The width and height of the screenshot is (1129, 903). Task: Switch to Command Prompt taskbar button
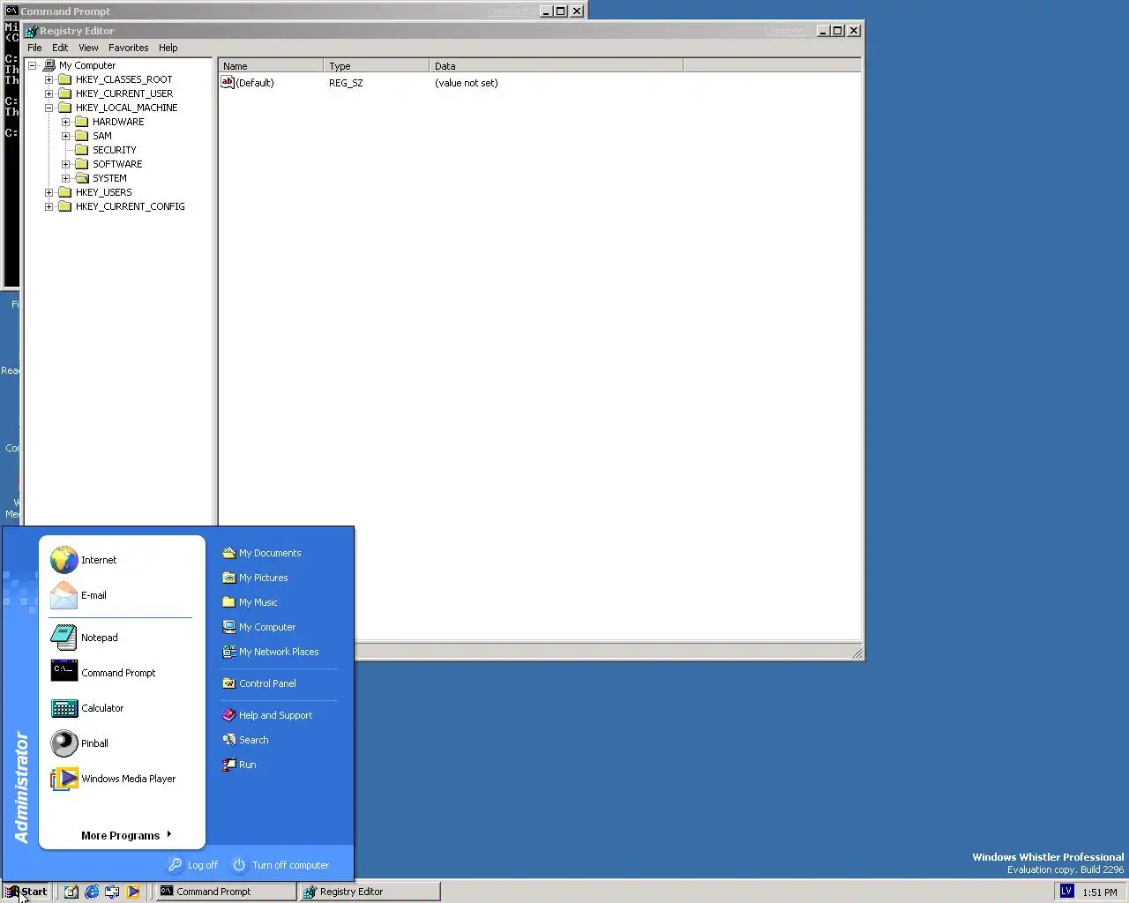point(227,892)
